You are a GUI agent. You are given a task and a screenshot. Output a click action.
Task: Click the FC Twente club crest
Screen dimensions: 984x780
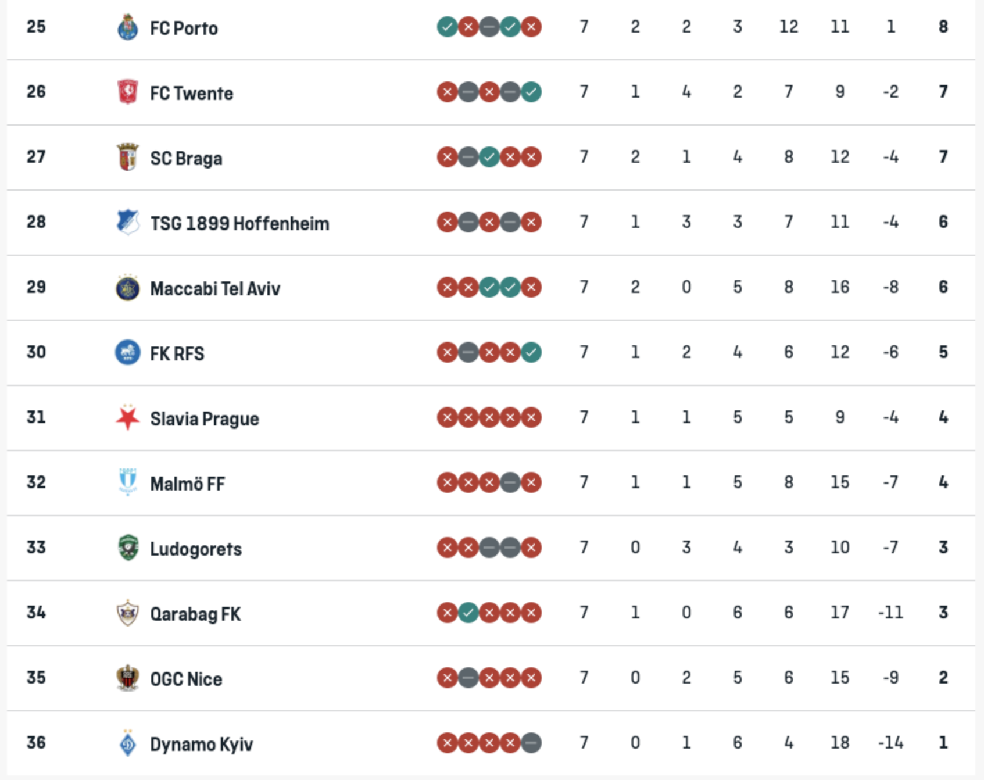point(127,92)
